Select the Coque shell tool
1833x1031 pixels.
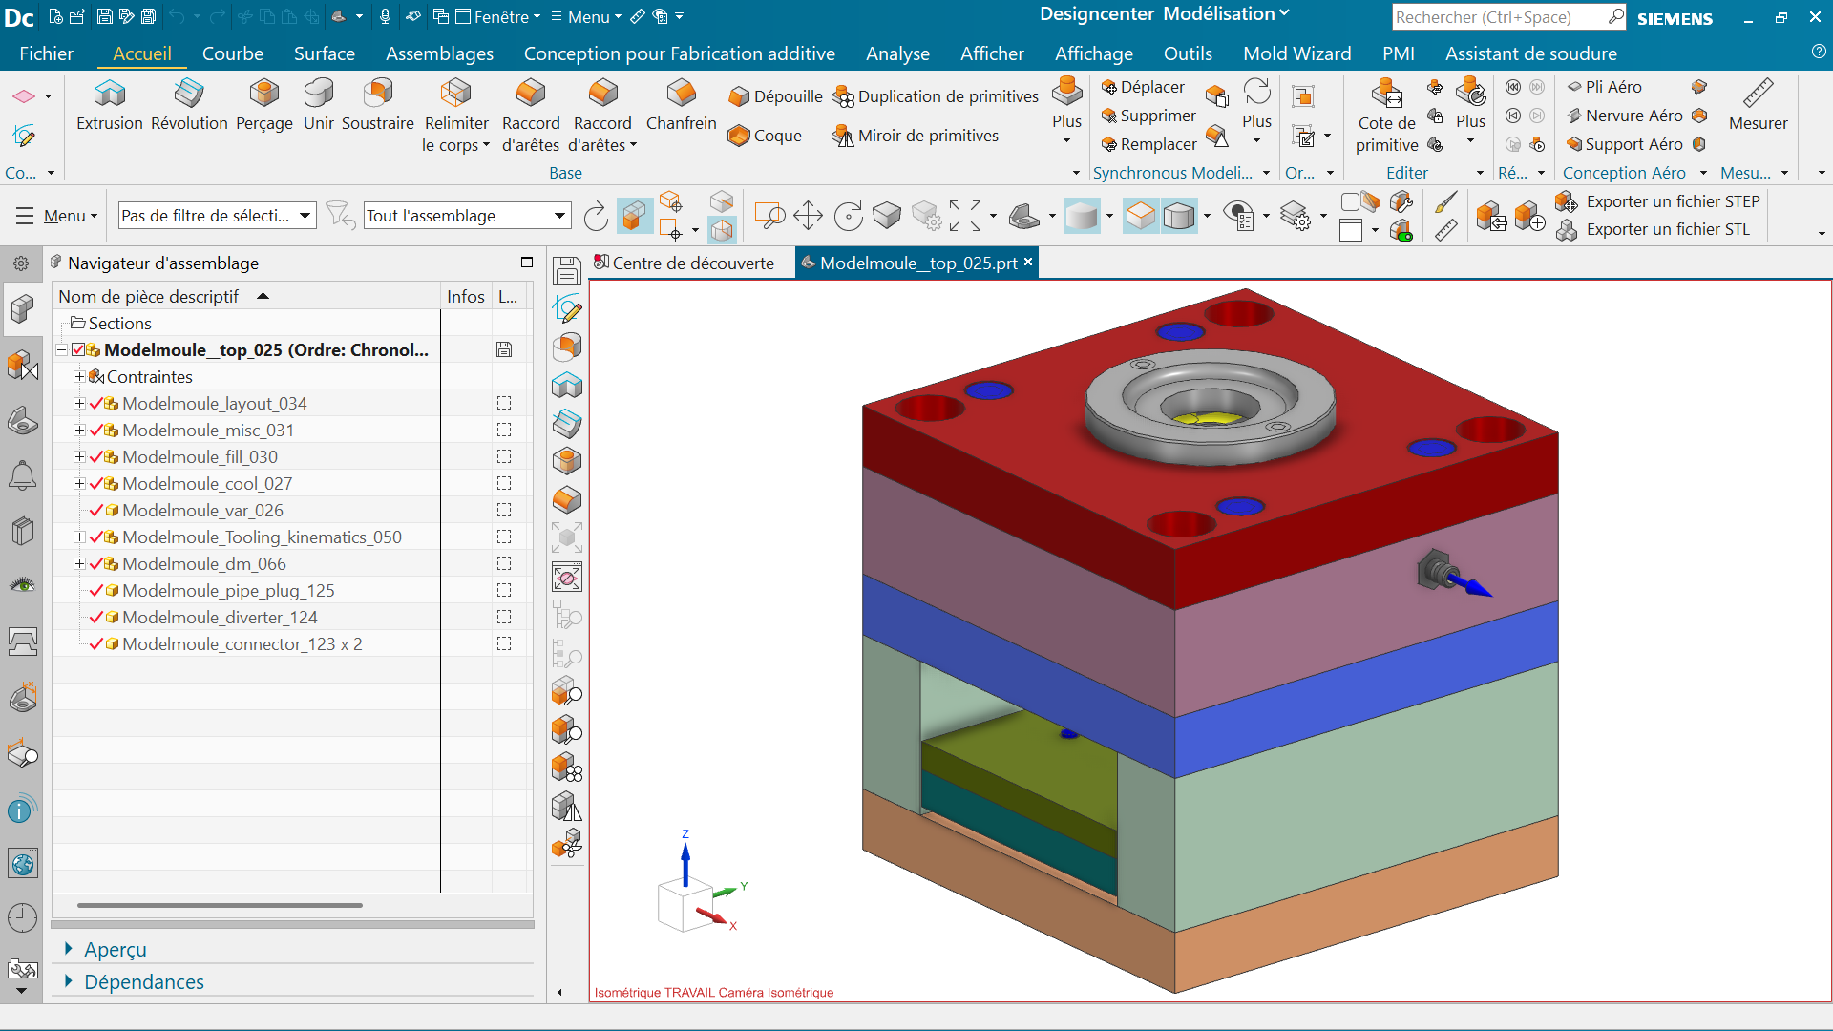click(x=765, y=136)
